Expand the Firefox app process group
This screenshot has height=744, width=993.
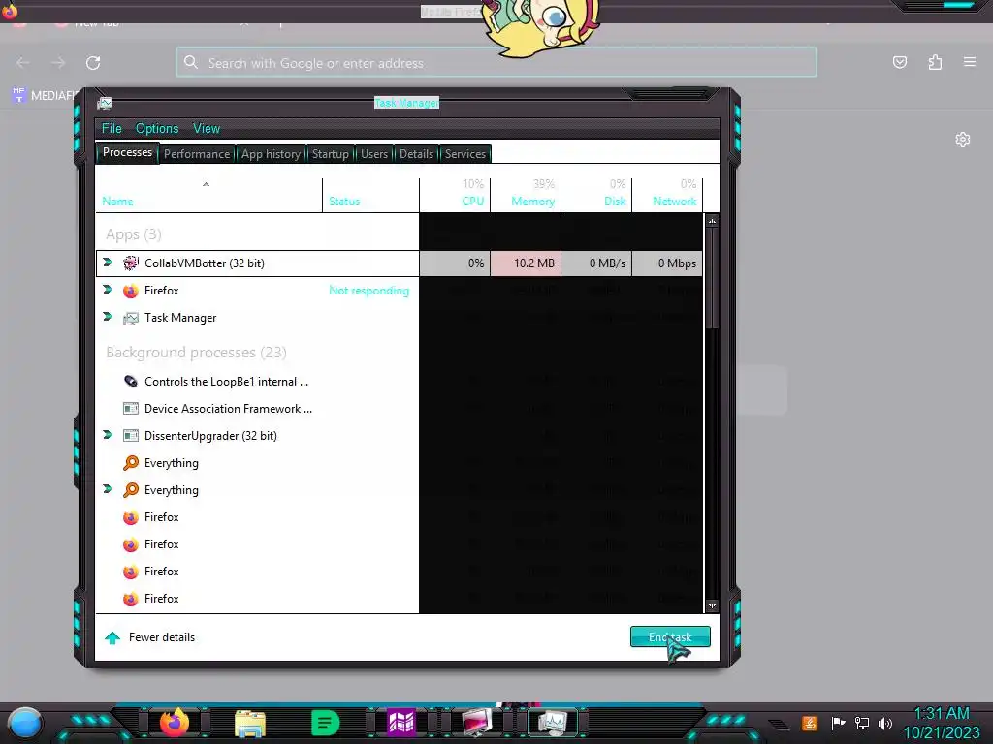[x=108, y=290]
